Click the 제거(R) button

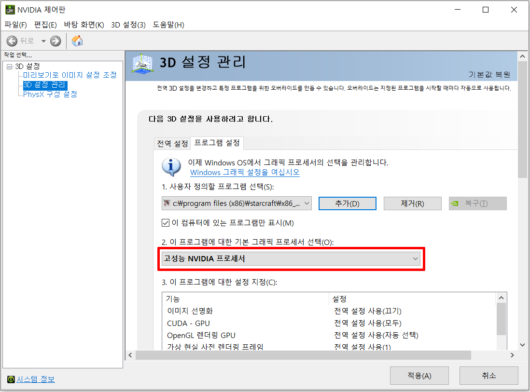click(412, 203)
